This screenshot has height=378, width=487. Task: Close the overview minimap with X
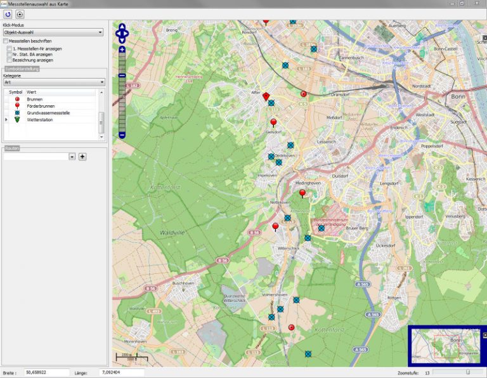point(485,334)
